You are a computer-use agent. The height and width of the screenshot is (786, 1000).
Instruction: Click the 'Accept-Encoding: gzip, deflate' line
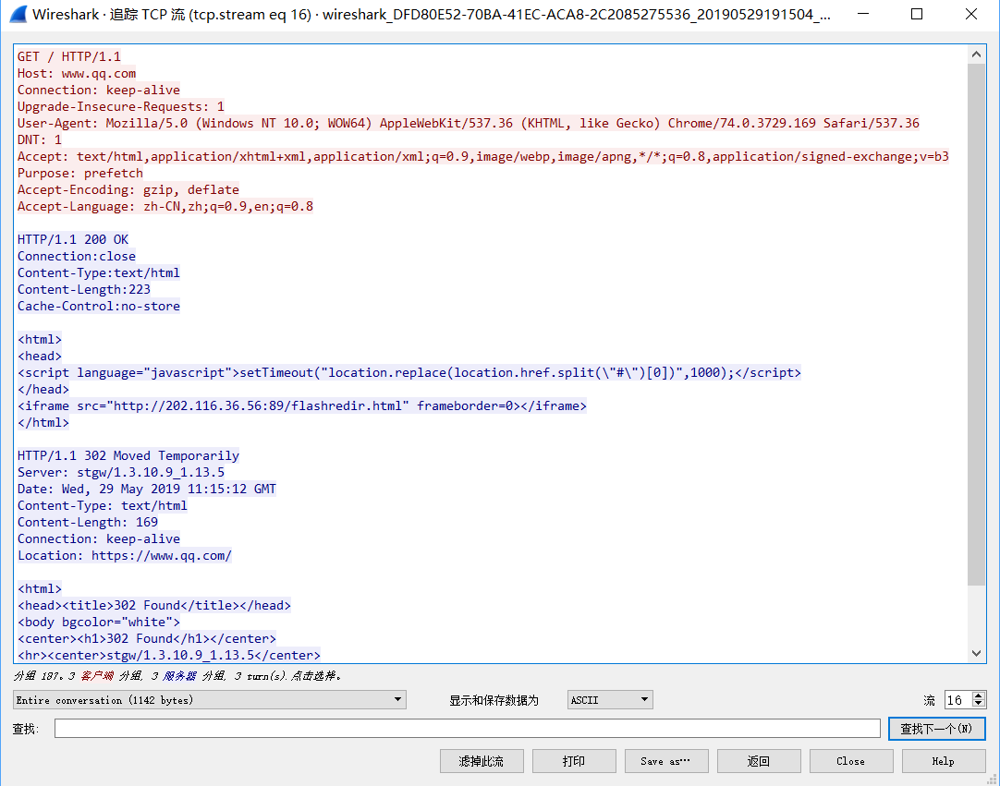[x=128, y=189]
